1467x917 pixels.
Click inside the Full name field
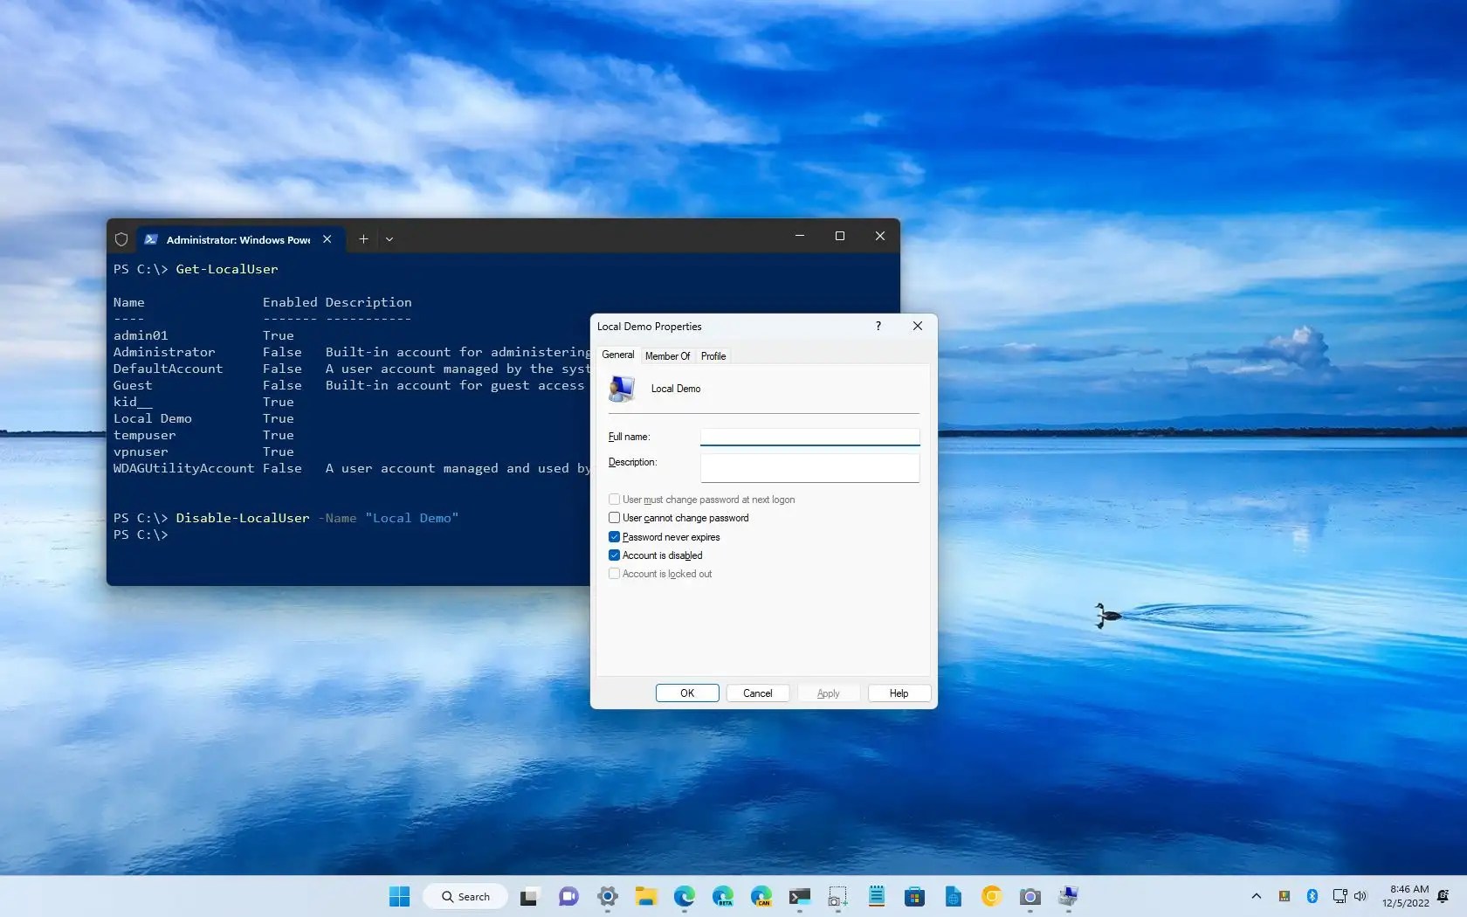pos(809,437)
